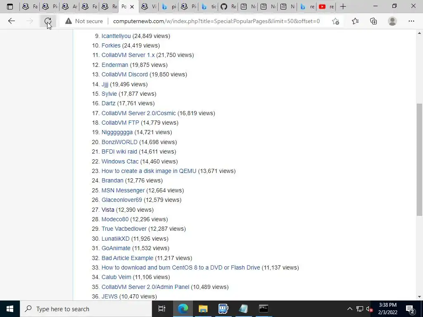Show hidden system tray icons
This screenshot has height=317, width=423.
coord(349,309)
